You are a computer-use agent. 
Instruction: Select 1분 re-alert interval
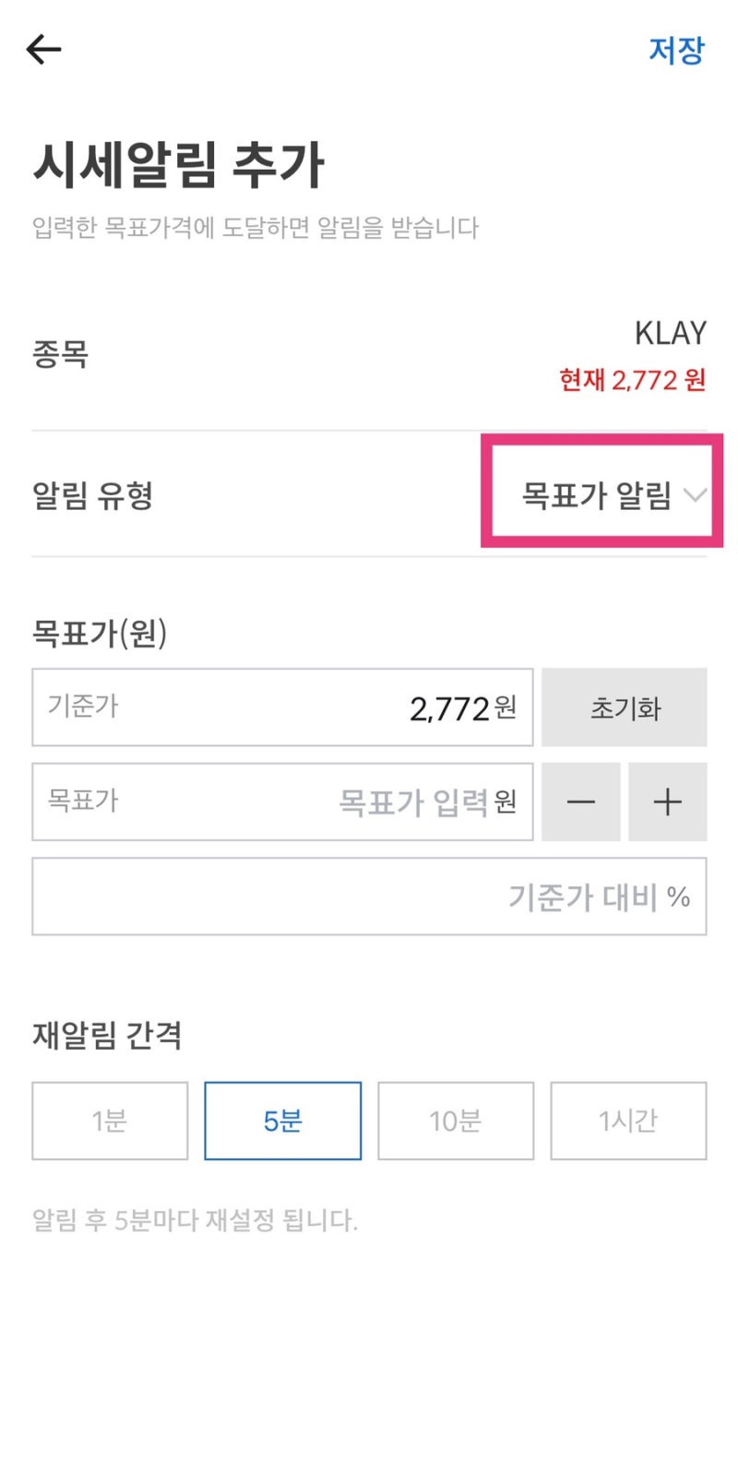109,1121
